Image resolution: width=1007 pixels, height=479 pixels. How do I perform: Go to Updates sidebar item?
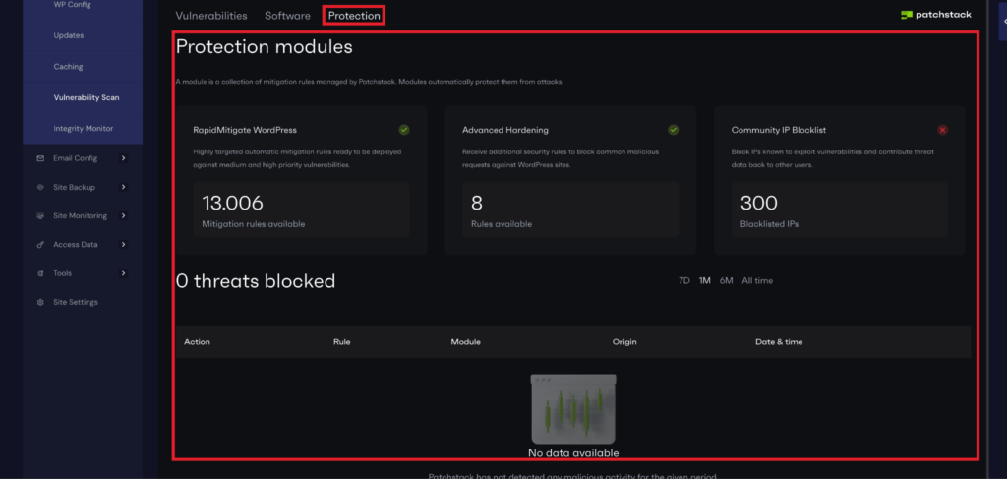tap(69, 35)
